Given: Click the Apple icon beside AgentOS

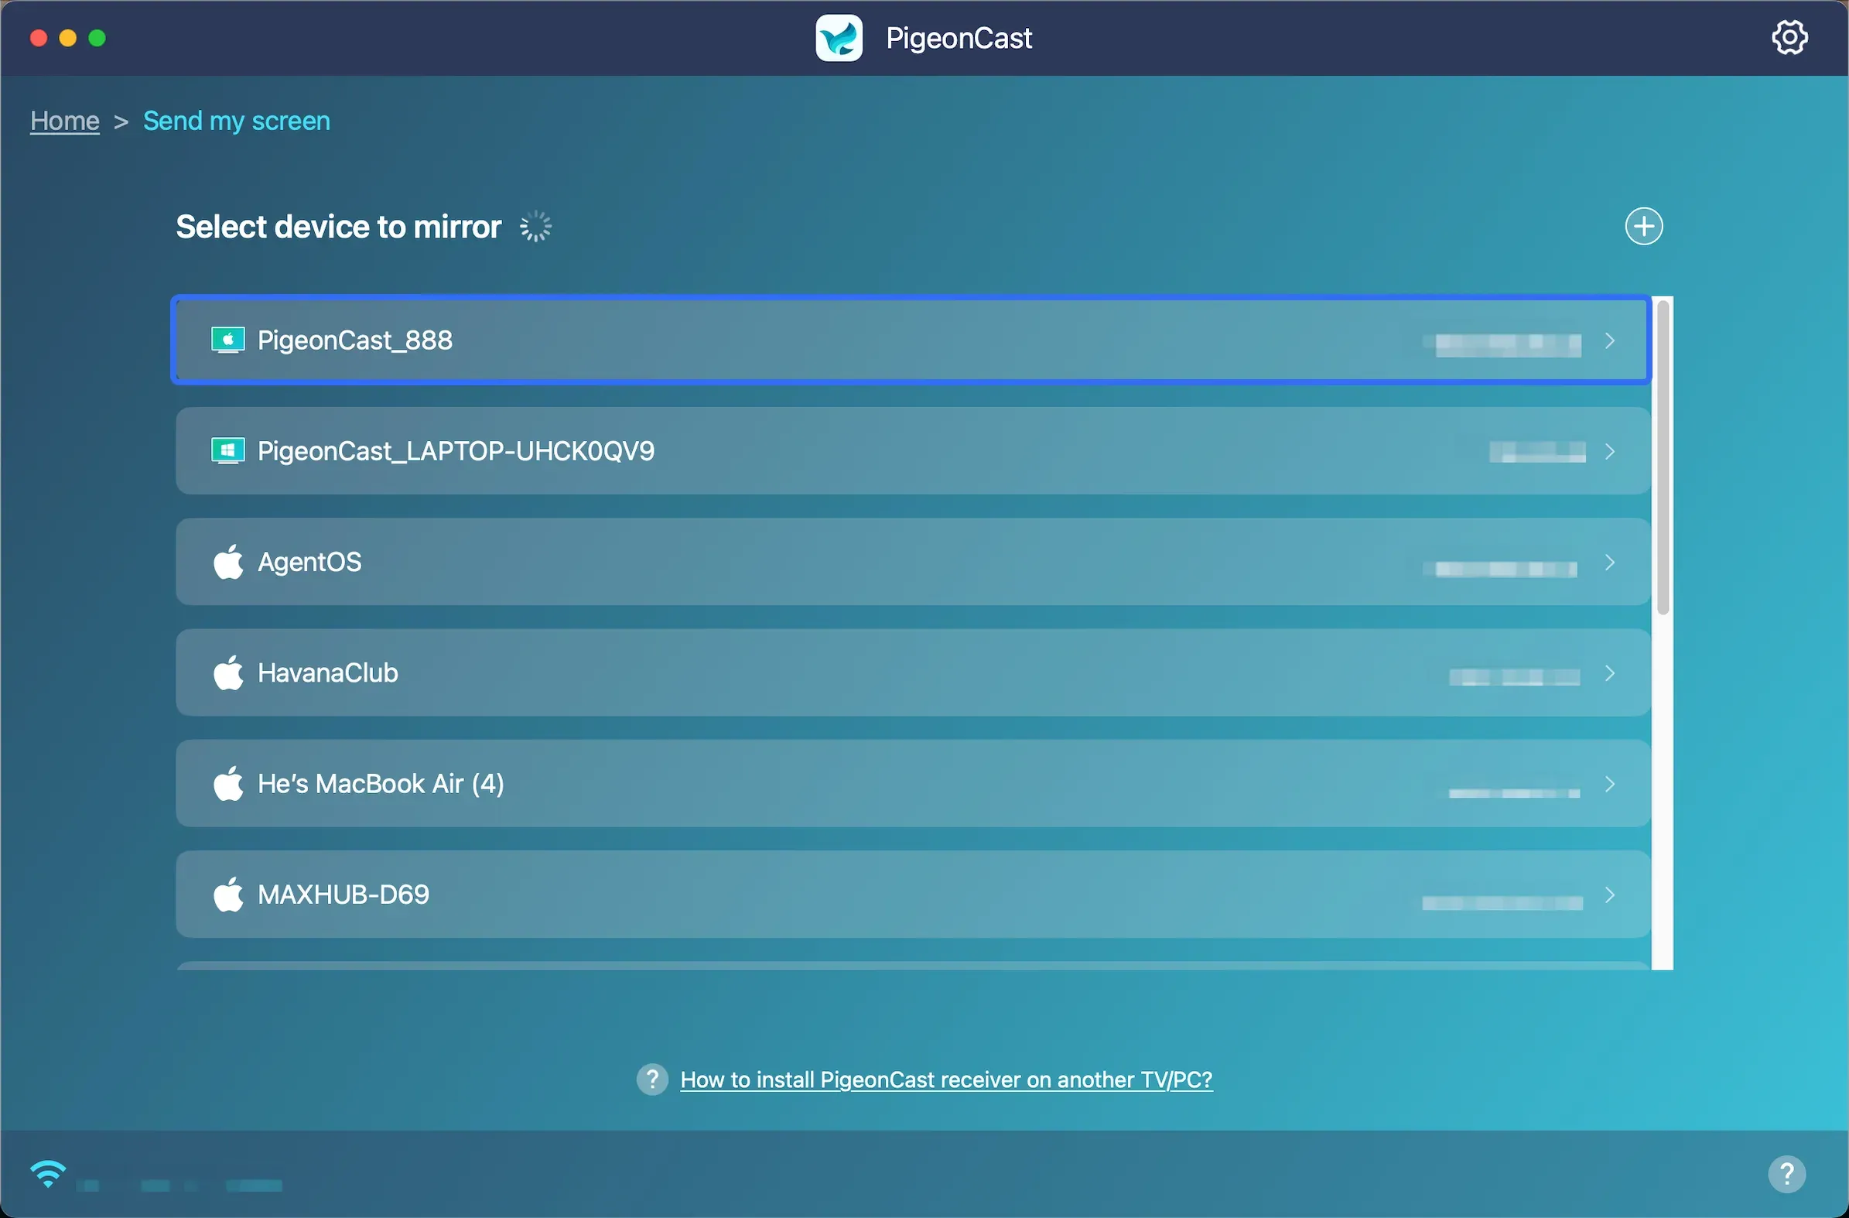Looking at the screenshot, I should 228,561.
